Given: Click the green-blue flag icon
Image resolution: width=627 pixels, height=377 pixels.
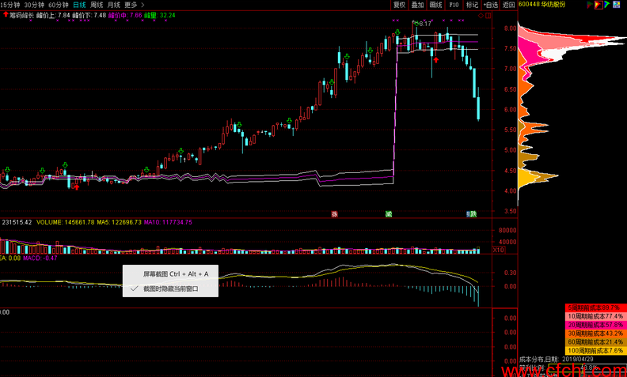Looking at the screenshot, I should (x=606, y=5).
